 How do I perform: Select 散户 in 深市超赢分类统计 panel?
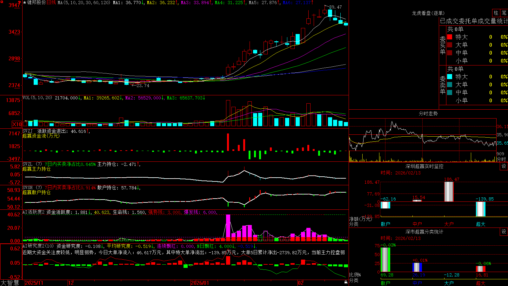385,283
